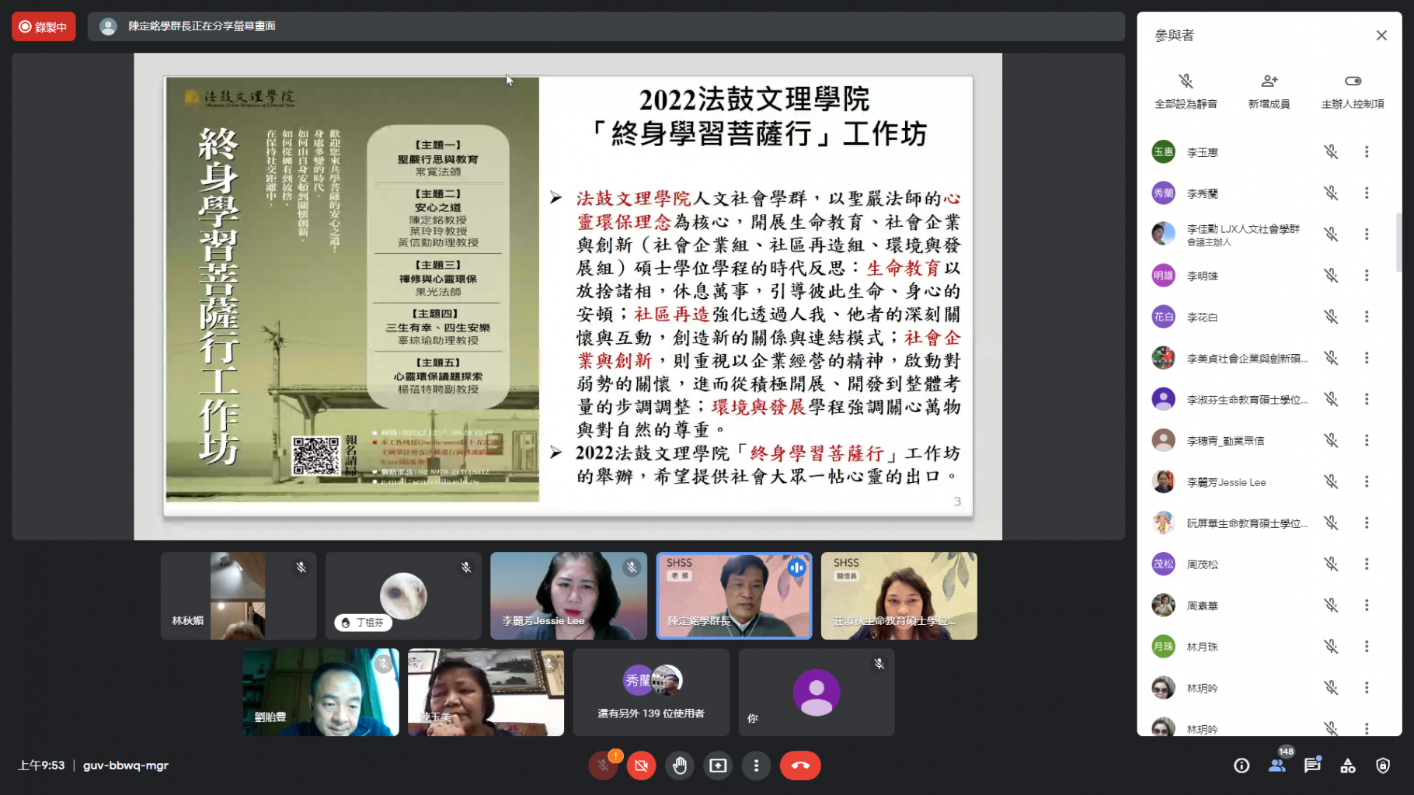Screen dimensions: 1414x795
Task: Open the meeting details info icon
Action: (1242, 765)
